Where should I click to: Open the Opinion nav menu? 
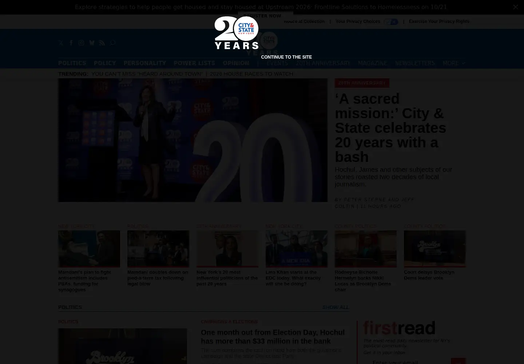pyautogui.click(x=236, y=63)
